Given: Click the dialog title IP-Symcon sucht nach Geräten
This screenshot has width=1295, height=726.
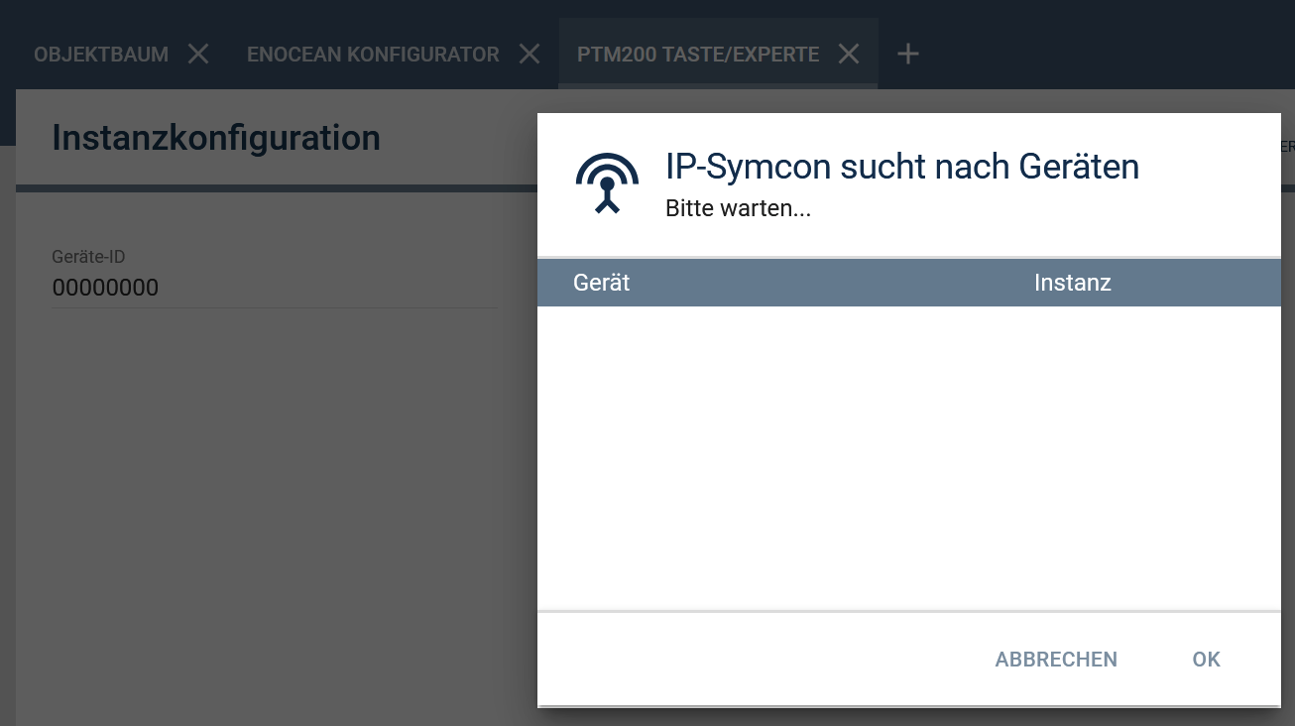Looking at the screenshot, I should [x=901, y=167].
